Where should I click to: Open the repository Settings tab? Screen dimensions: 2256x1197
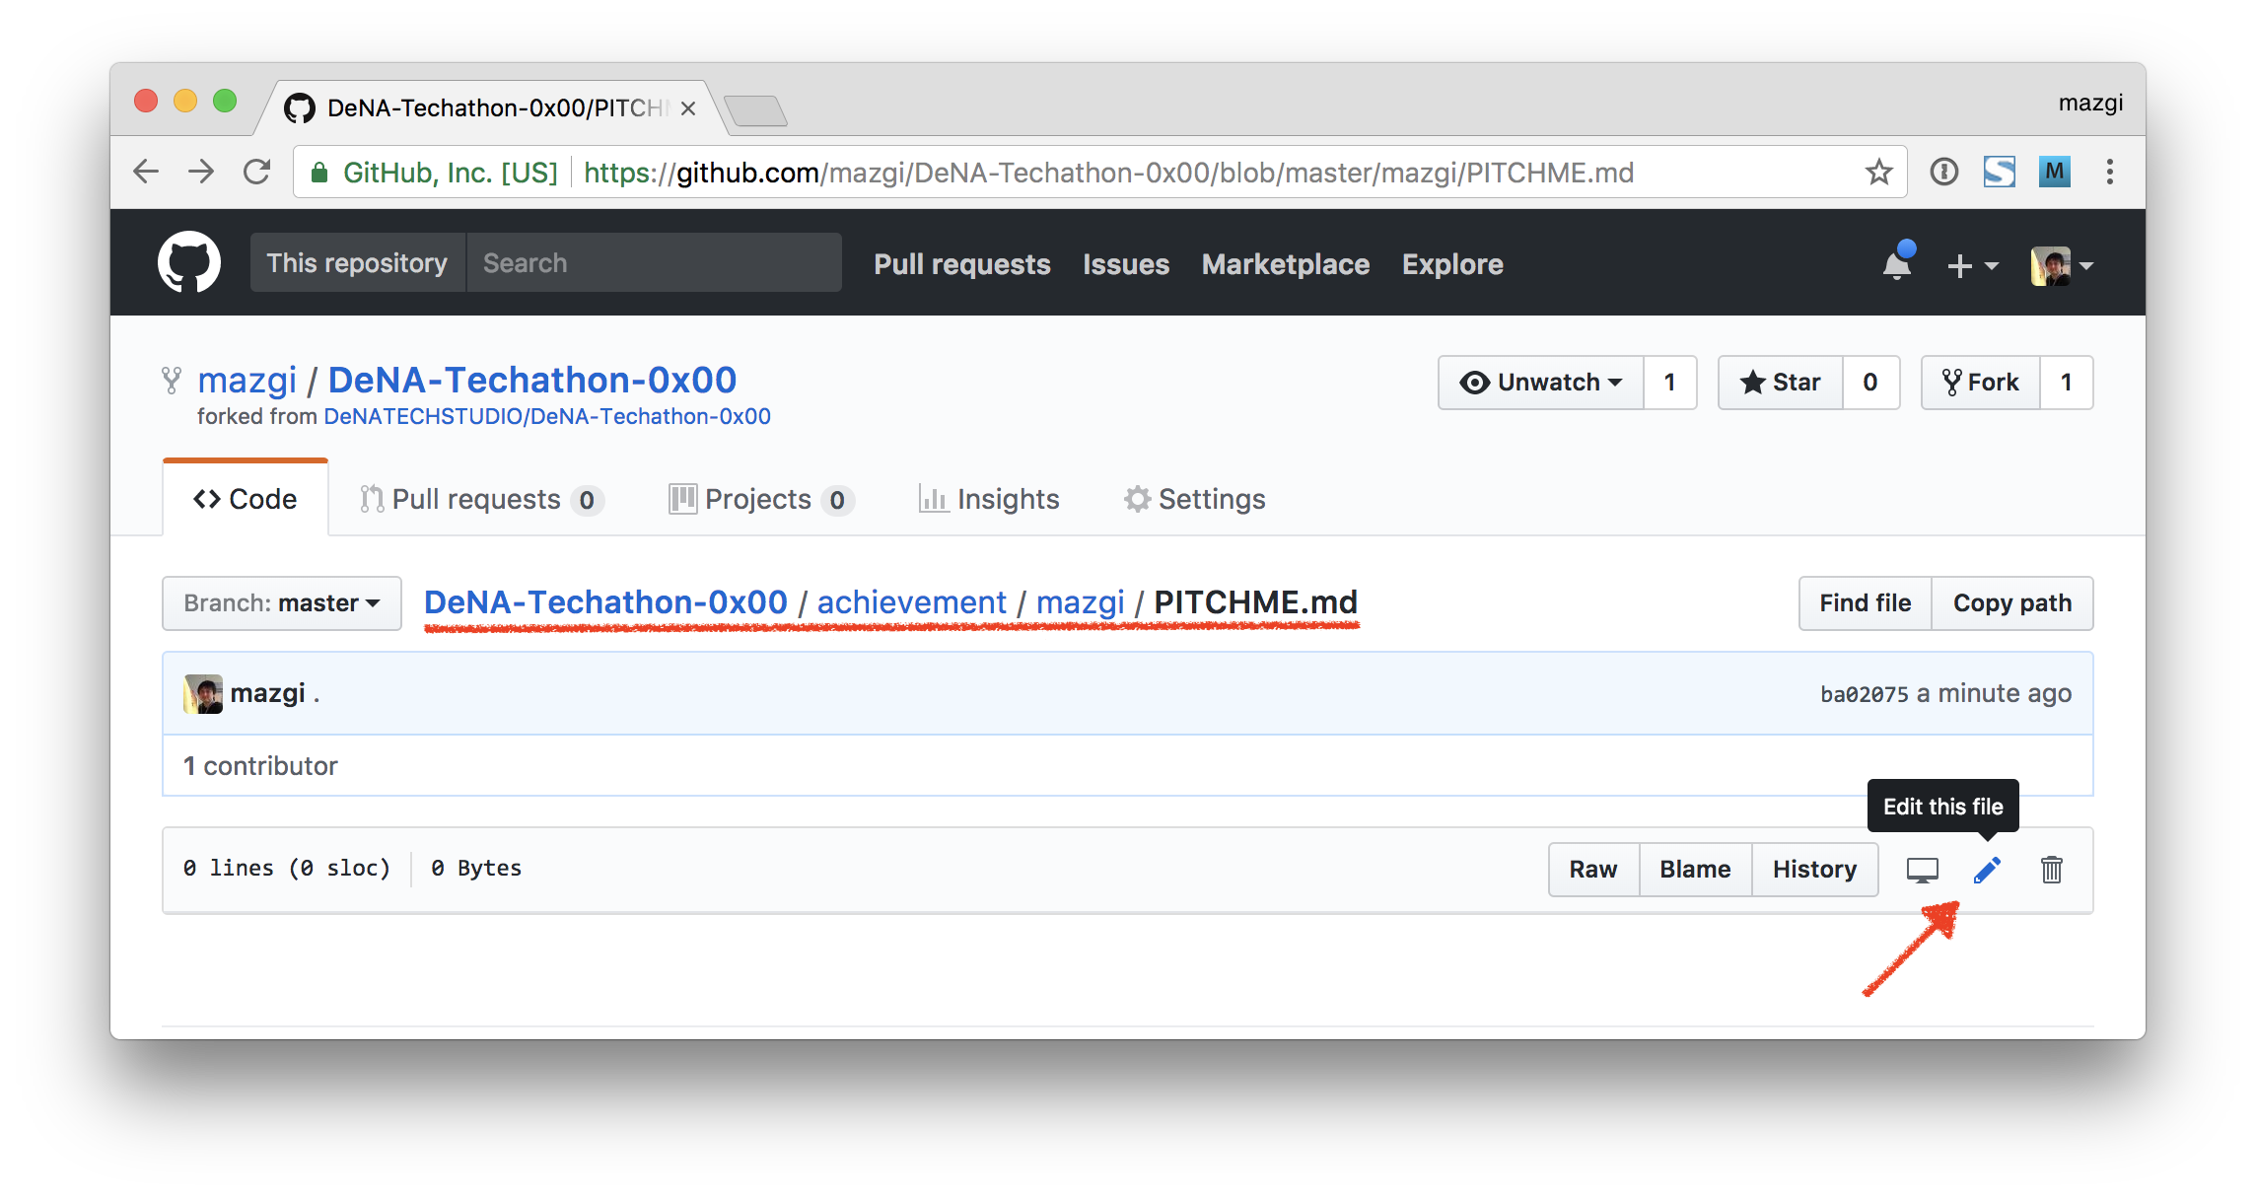pos(1194,500)
